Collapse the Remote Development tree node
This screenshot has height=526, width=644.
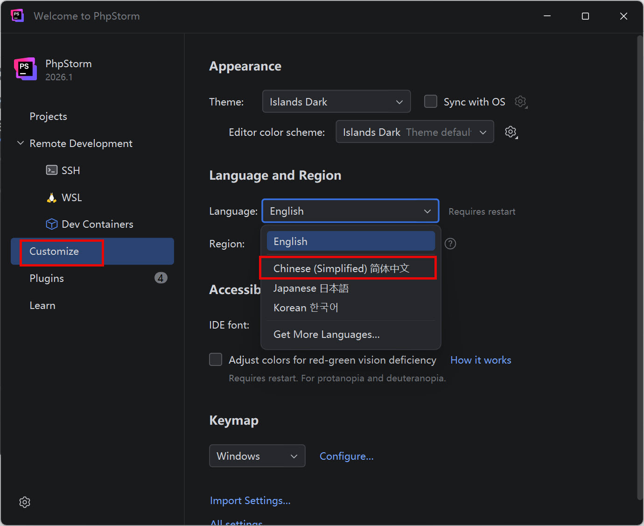[21, 143]
